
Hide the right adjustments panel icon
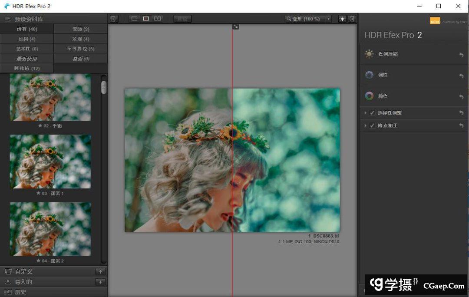(x=352, y=19)
